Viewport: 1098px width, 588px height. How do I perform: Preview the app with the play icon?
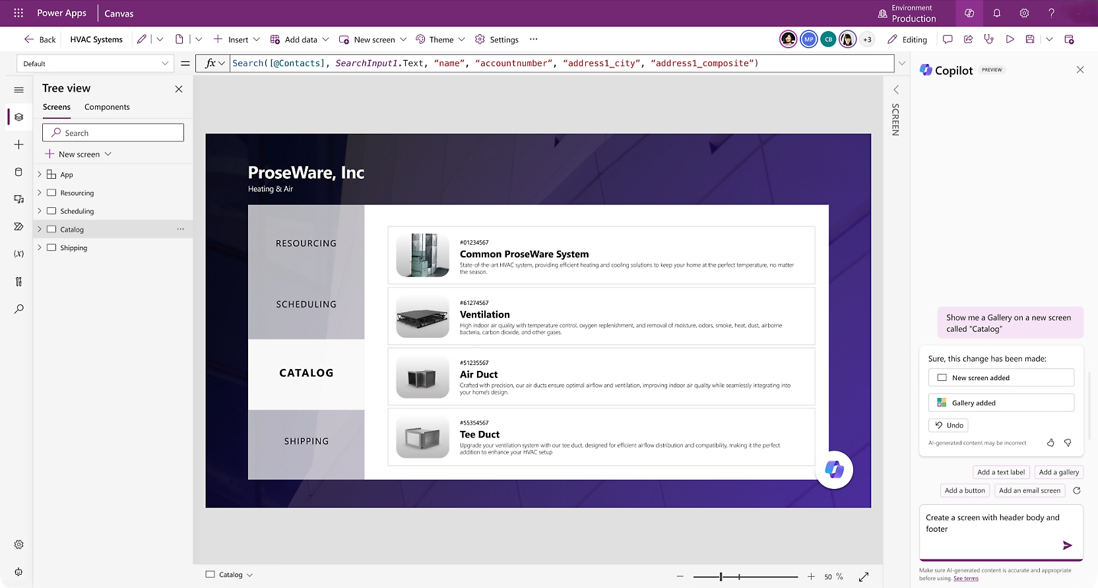coord(1010,40)
